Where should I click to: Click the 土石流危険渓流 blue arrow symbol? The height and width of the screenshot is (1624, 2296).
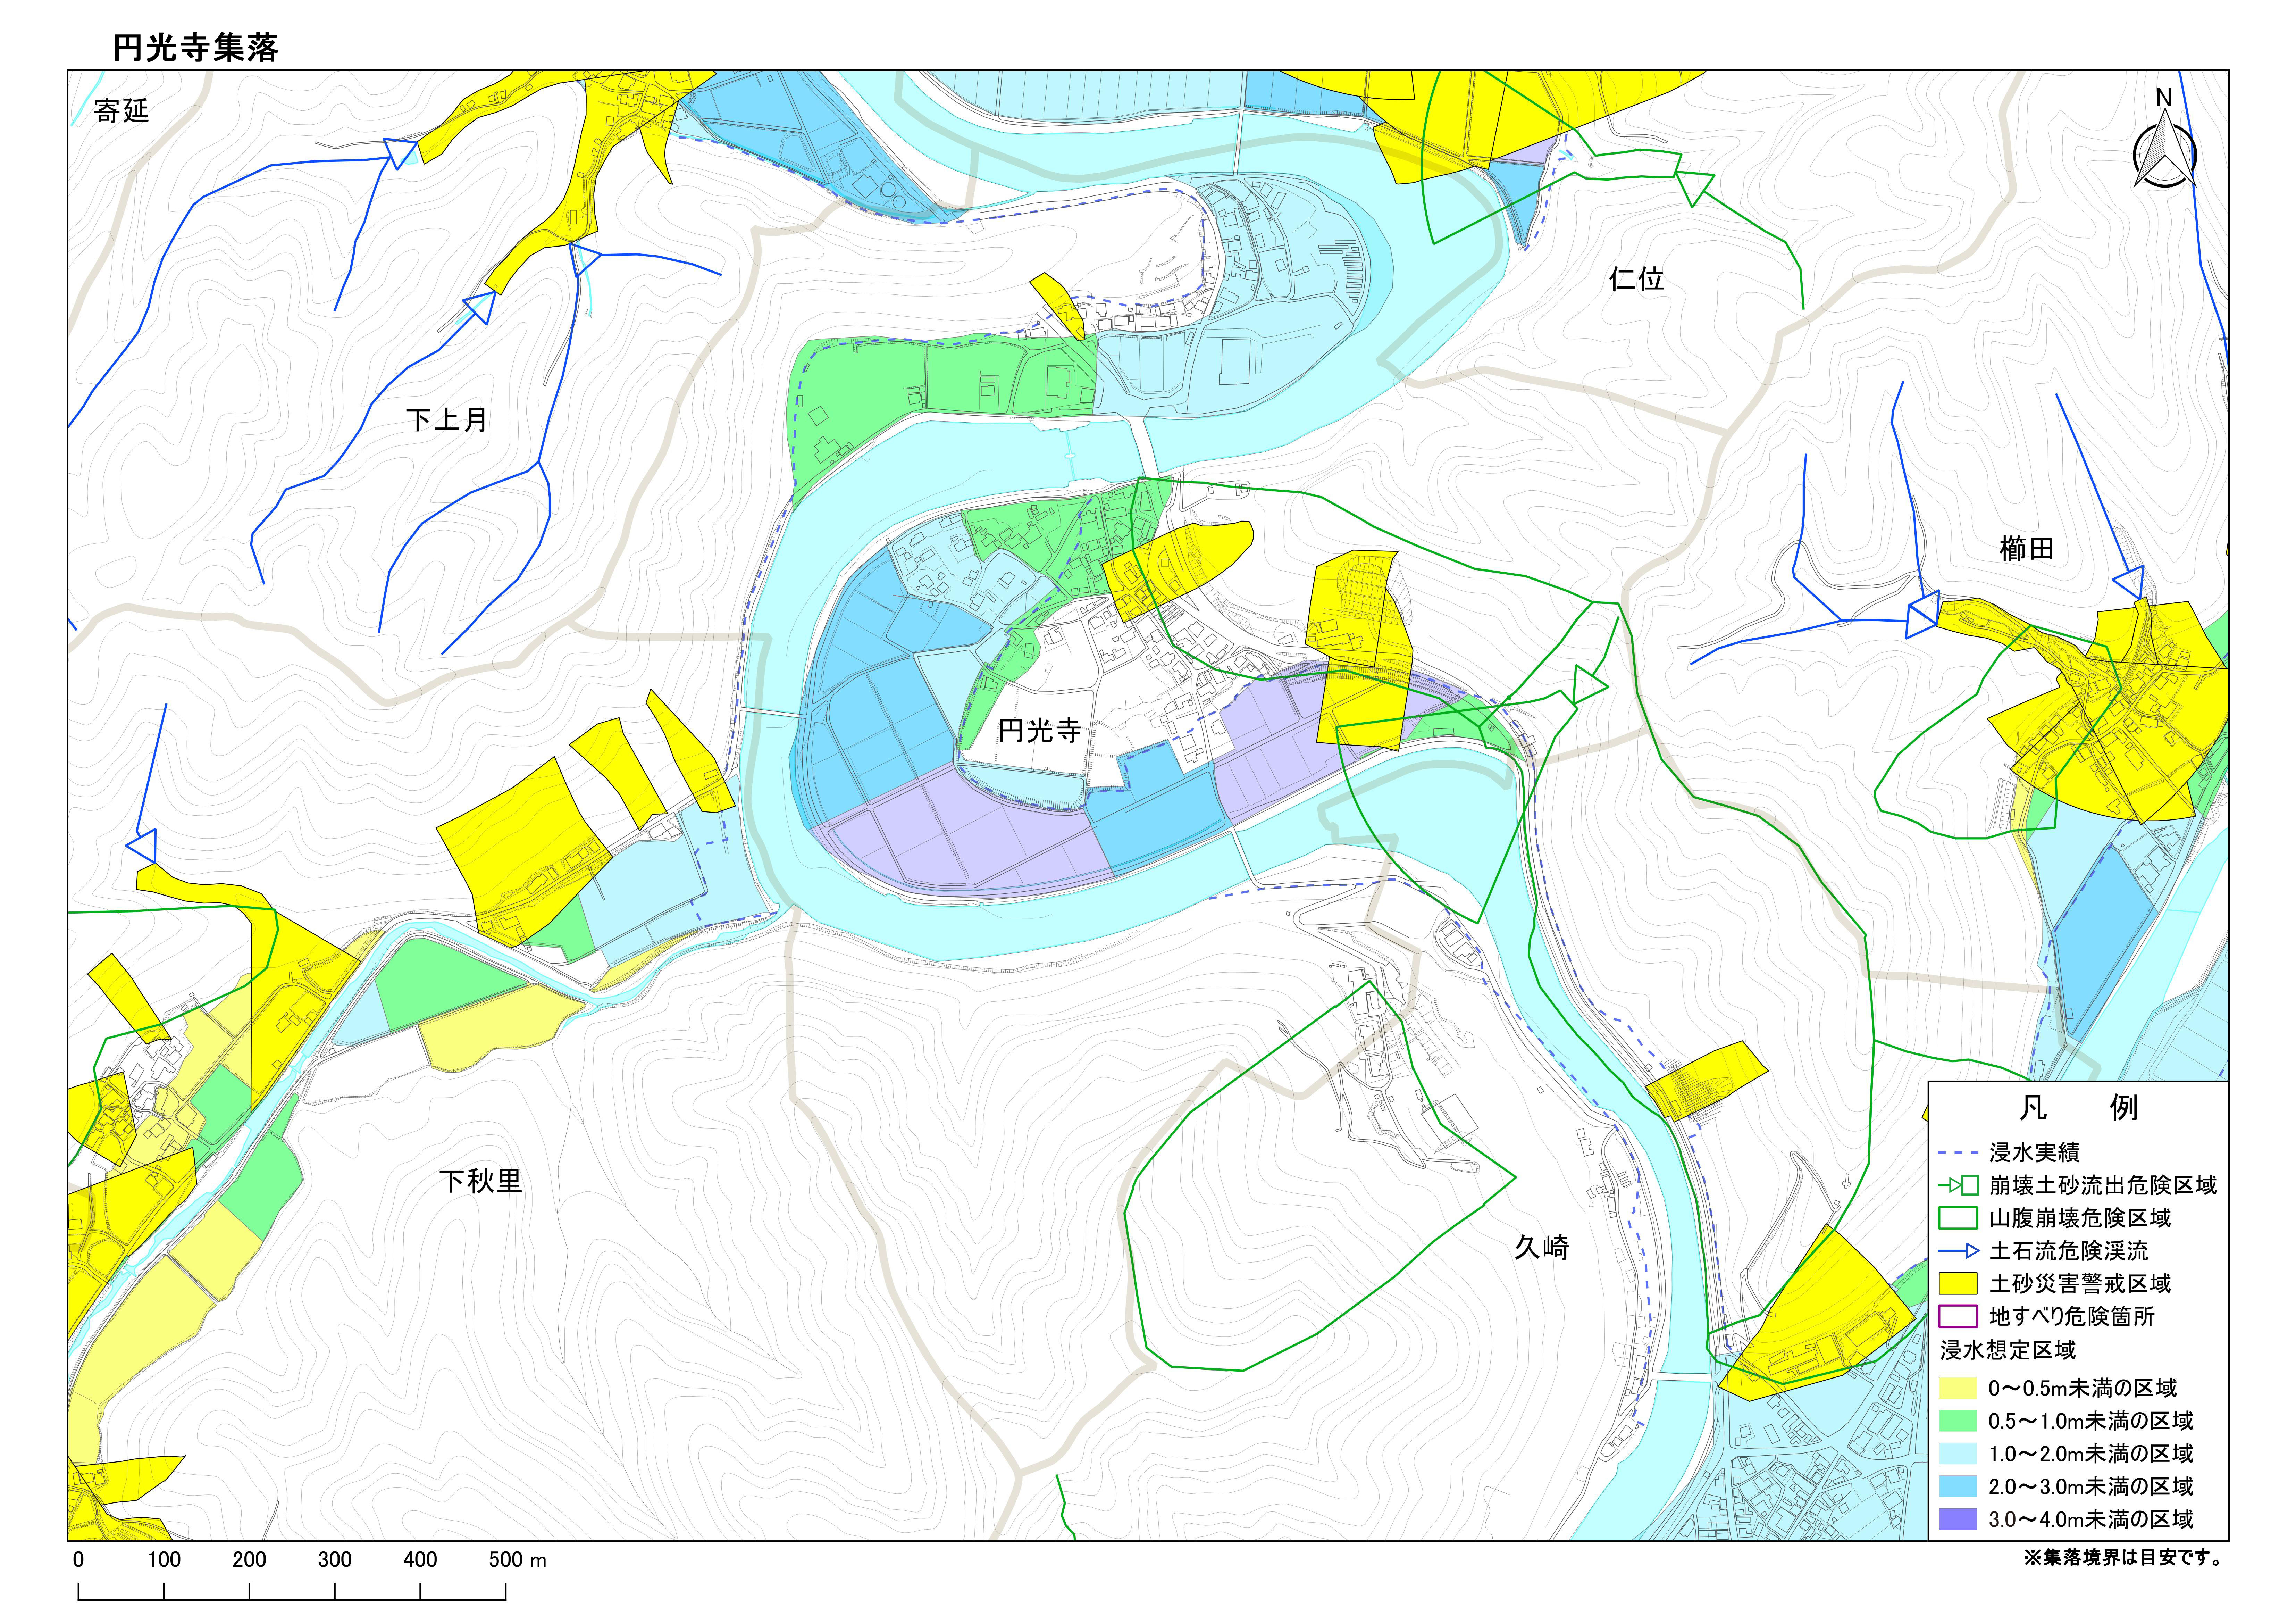point(1959,1251)
